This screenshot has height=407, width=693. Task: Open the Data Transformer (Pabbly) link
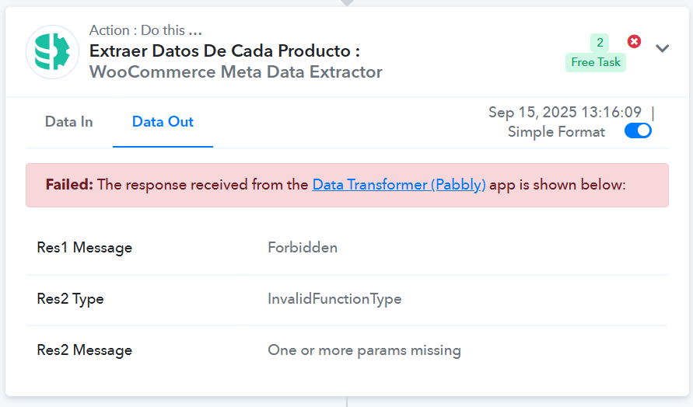(x=399, y=185)
